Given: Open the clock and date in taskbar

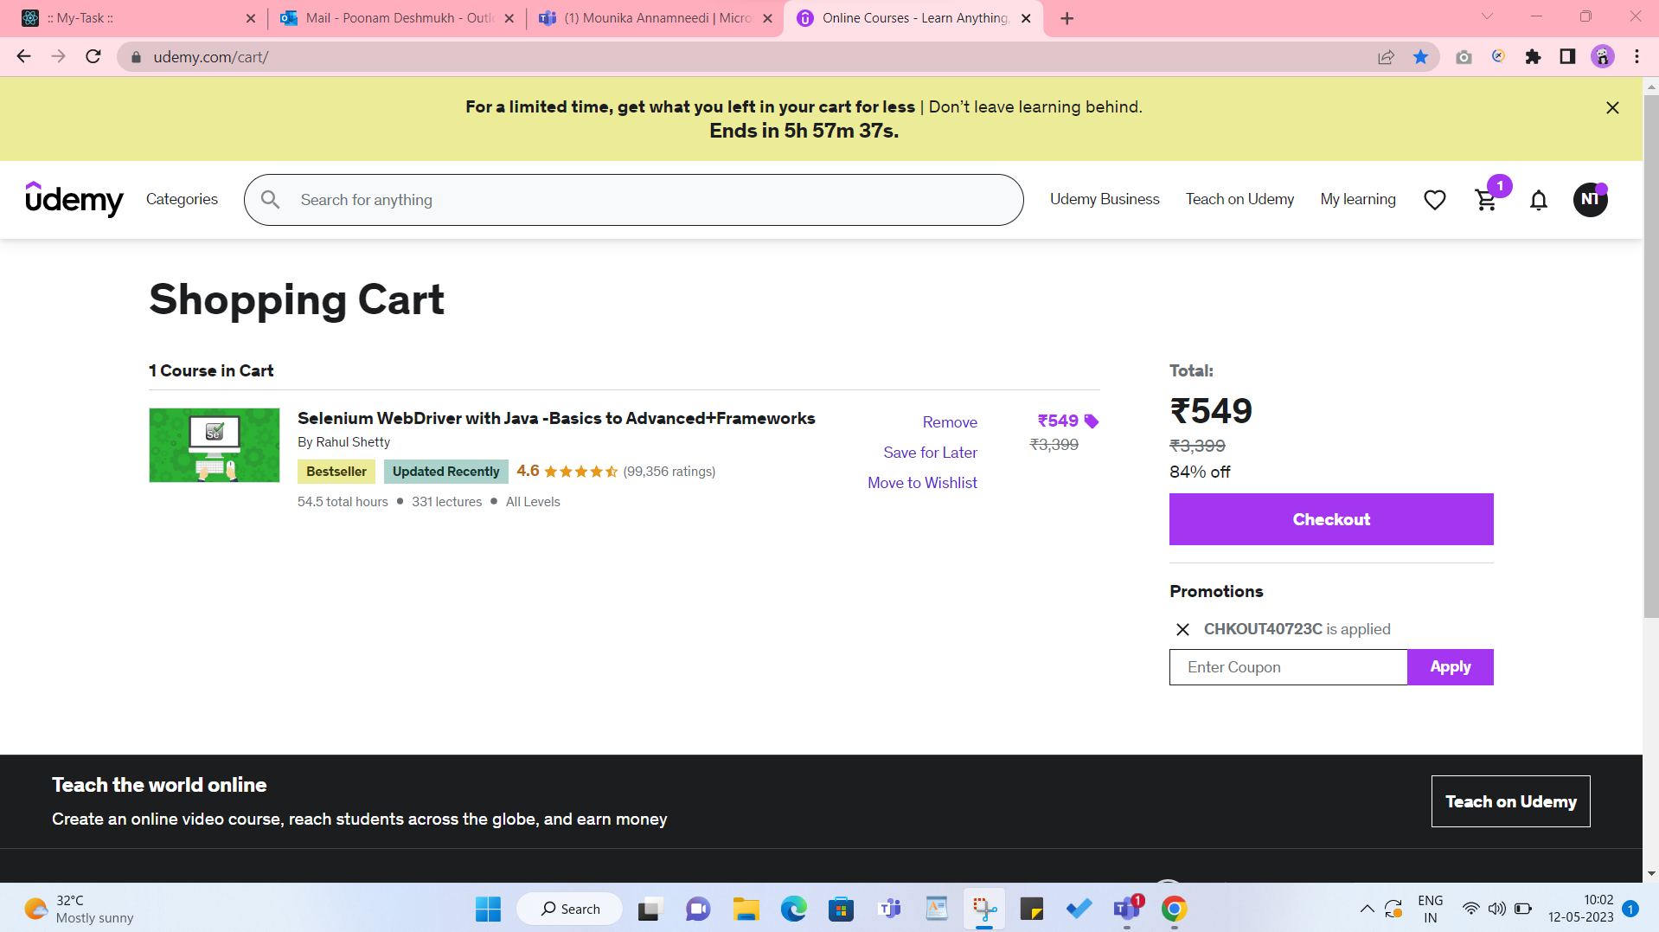Looking at the screenshot, I should 1580,909.
